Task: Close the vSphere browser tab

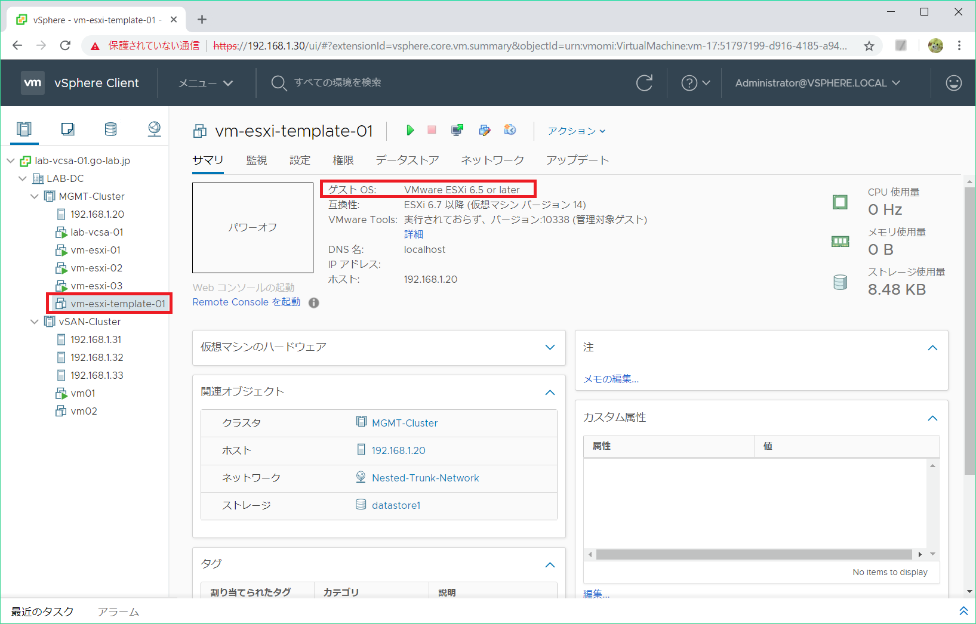Action: pyautogui.click(x=174, y=20)
